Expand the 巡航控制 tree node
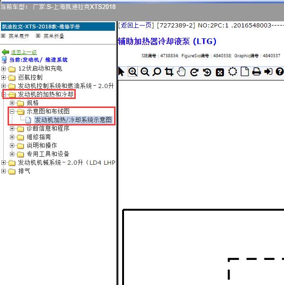This screenshot has height=285, width=284. (3, 77)
